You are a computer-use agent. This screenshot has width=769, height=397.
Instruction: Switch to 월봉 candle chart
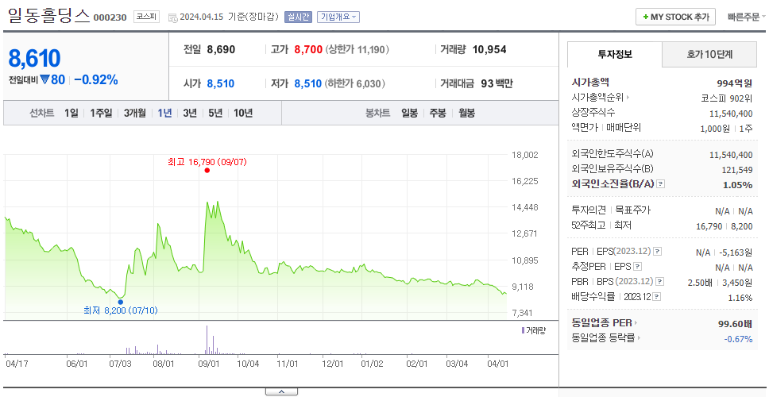pos(467,114)
